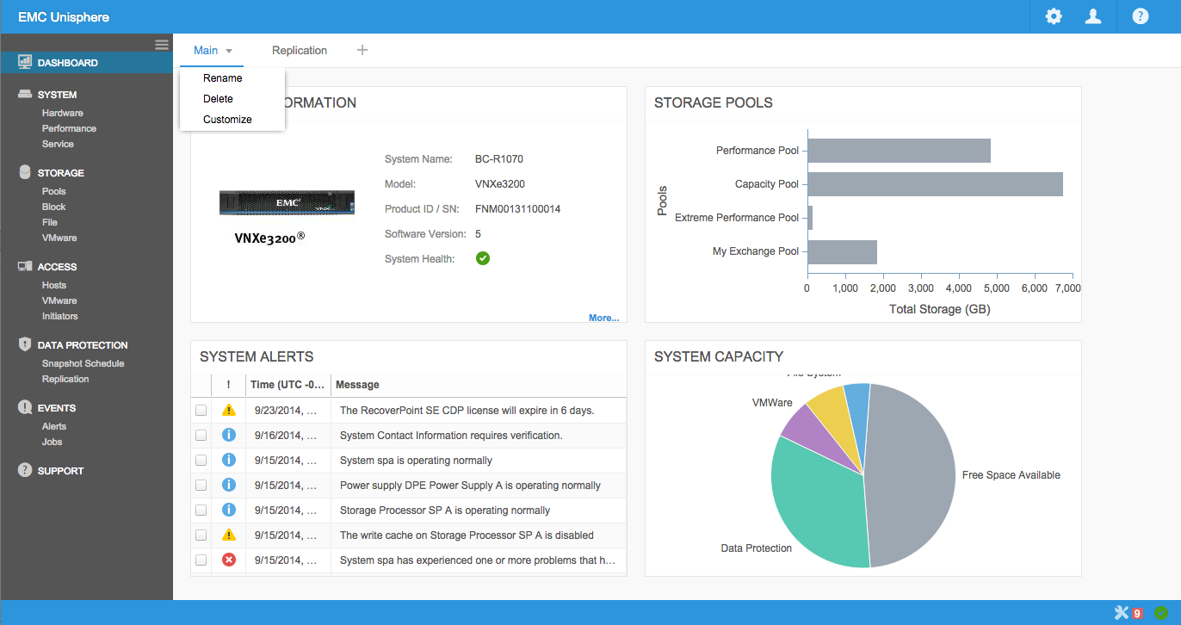This screenshot has height=625, width=1181.
Task: Sort alerts by Time column header
Action: point(288,385)
